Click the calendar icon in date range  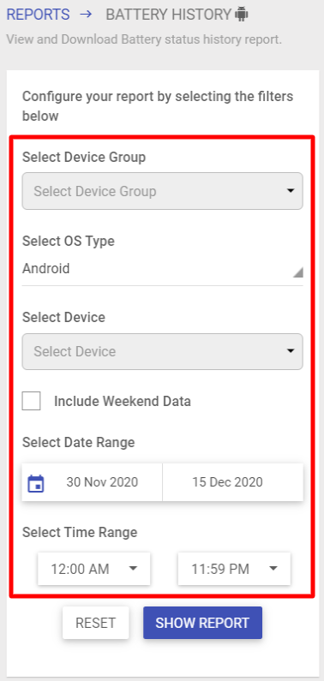pos(36,483)
